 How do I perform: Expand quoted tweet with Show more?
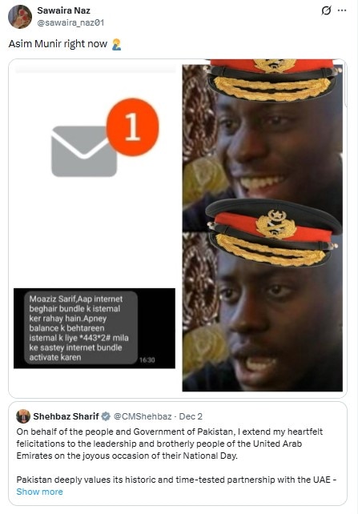tap(40, 492)
